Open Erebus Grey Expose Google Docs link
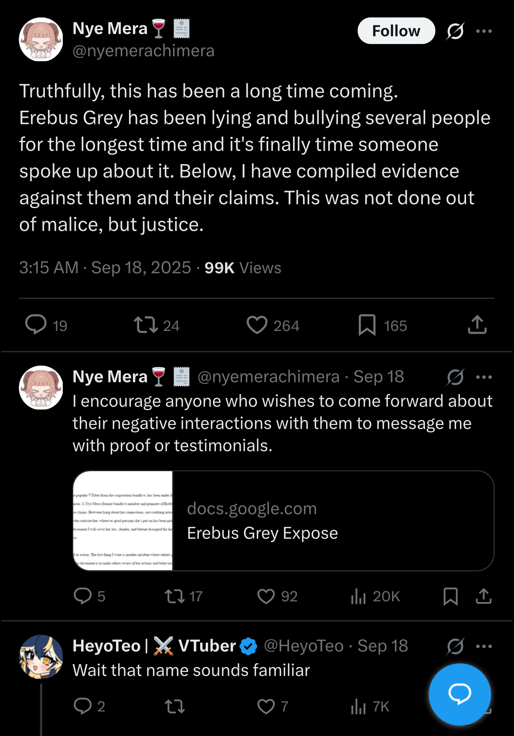Viewport: 514px width, 736px height. click(x=283, y=520)
